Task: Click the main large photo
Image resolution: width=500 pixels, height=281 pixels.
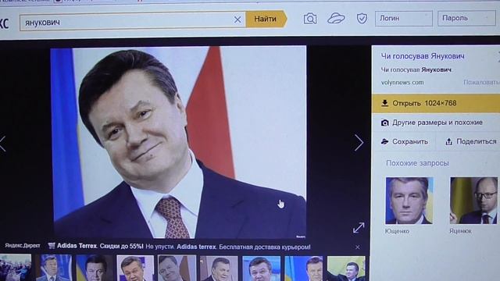Action: point(179,142)
